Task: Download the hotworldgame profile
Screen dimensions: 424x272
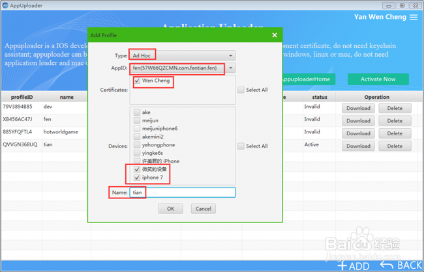Action: tap(358, 133)
